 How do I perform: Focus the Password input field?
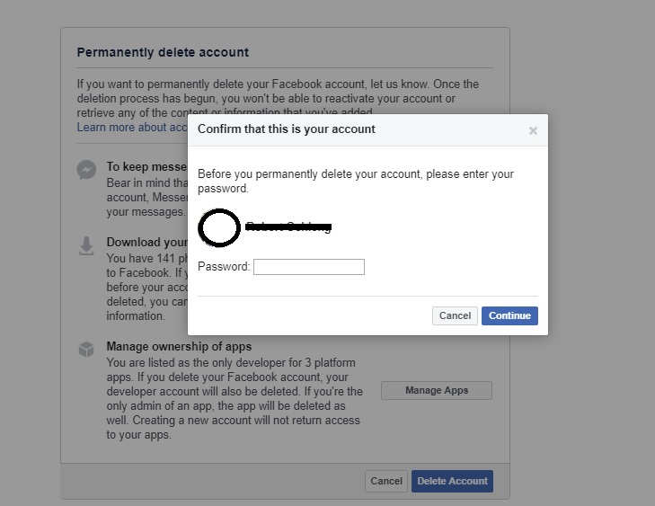[x=309, y=267]
